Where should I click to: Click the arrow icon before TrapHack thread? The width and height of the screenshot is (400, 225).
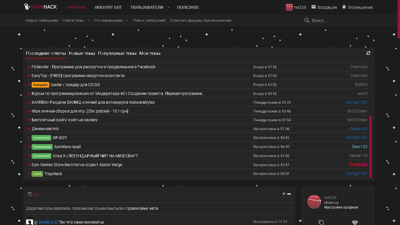point(29,174)
